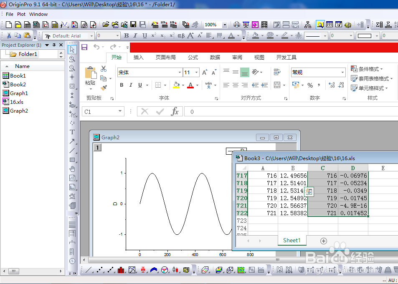Click the Excel format painter brush
398x284 pixels.
(104, 88)
